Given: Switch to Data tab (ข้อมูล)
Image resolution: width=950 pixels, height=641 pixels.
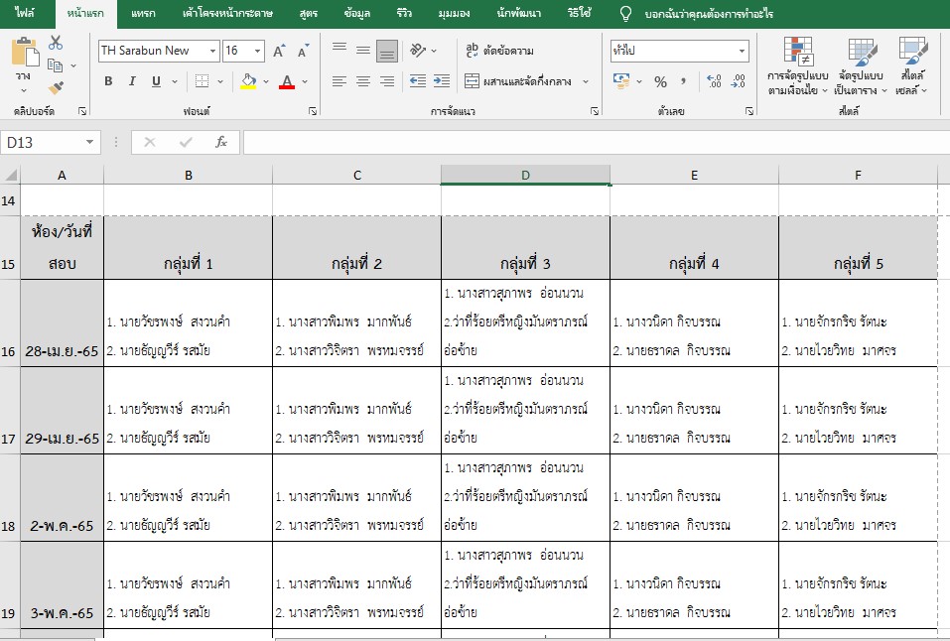Looking at the screenshot, I should [356, 13].
